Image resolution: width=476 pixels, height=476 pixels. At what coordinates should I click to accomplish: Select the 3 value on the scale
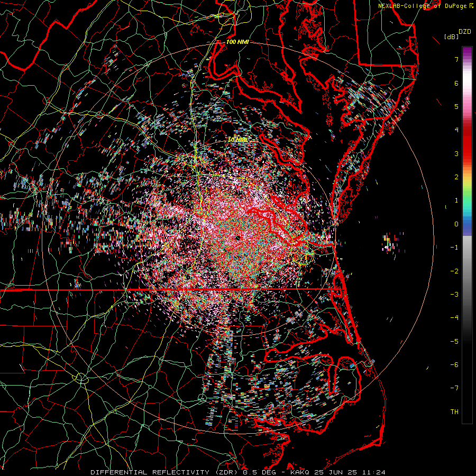pos(456,153)
